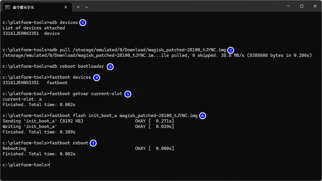Image resolution: width=322 pixels, height=181 pixels.
Task: Click the Command Prompt icon in the tab
Action: [x=8, y=7]
